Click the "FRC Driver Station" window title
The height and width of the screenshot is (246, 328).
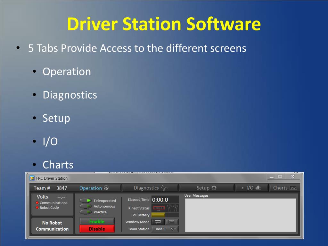52,178
